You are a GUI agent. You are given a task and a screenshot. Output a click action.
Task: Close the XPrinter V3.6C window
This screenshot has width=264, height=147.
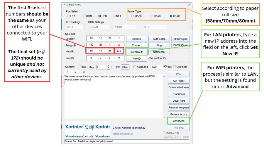click(189, 5)
